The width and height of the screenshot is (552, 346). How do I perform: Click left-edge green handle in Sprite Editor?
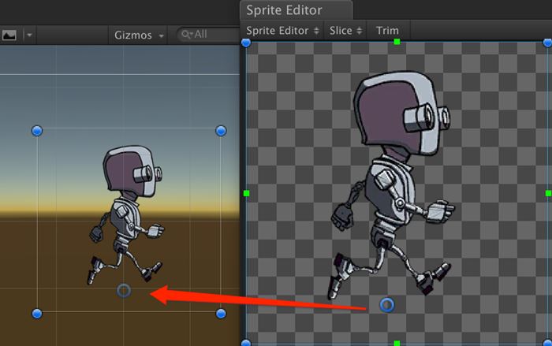click(247, 192)
